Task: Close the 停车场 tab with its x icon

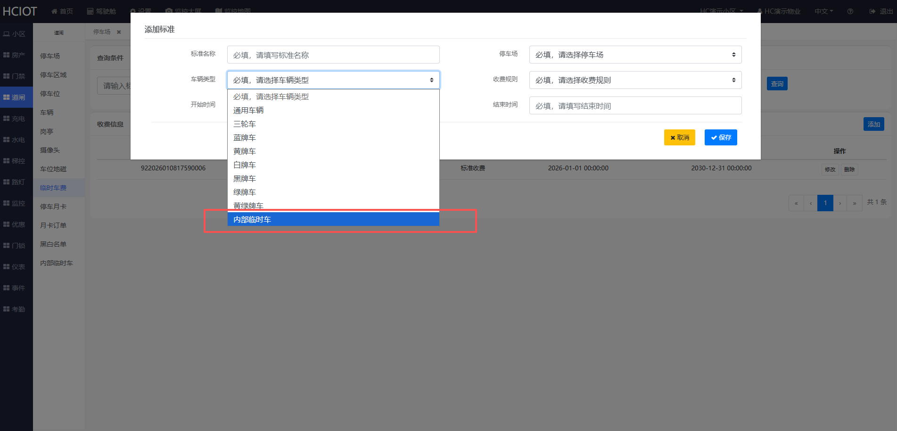Action: (119, 32)
